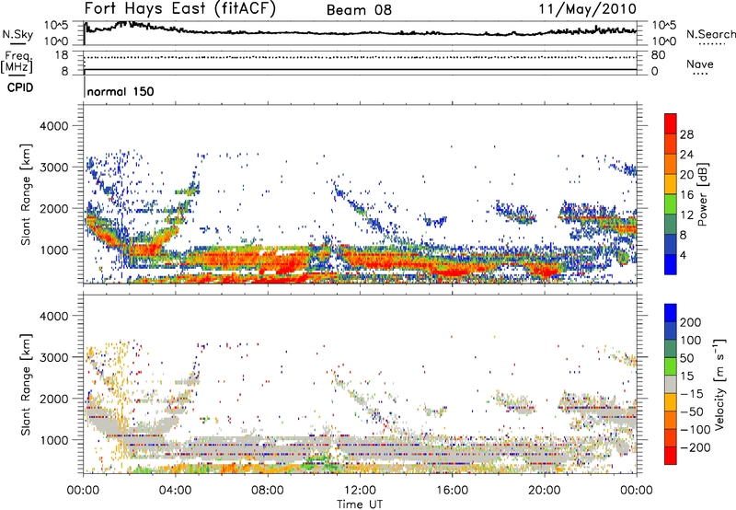Click the 'Time UT' axis title
The width and height of the screenshot is (736, 510).
[x=360, y=504]
